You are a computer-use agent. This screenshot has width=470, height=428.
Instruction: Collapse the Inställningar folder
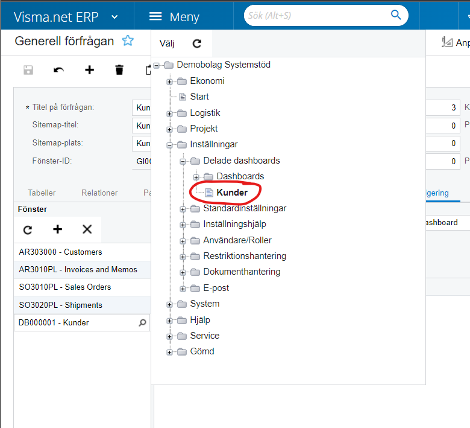[169, 145]
